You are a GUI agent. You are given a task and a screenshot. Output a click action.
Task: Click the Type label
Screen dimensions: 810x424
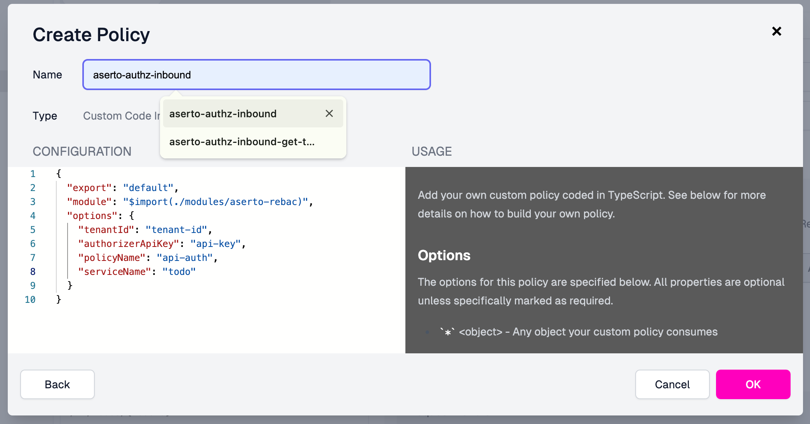point(45,116)
